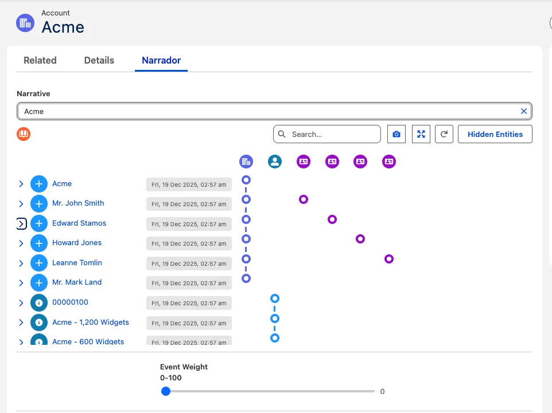Click the purple marker in Howard Jones row
552x413 pixels.
tap(360, 239)
